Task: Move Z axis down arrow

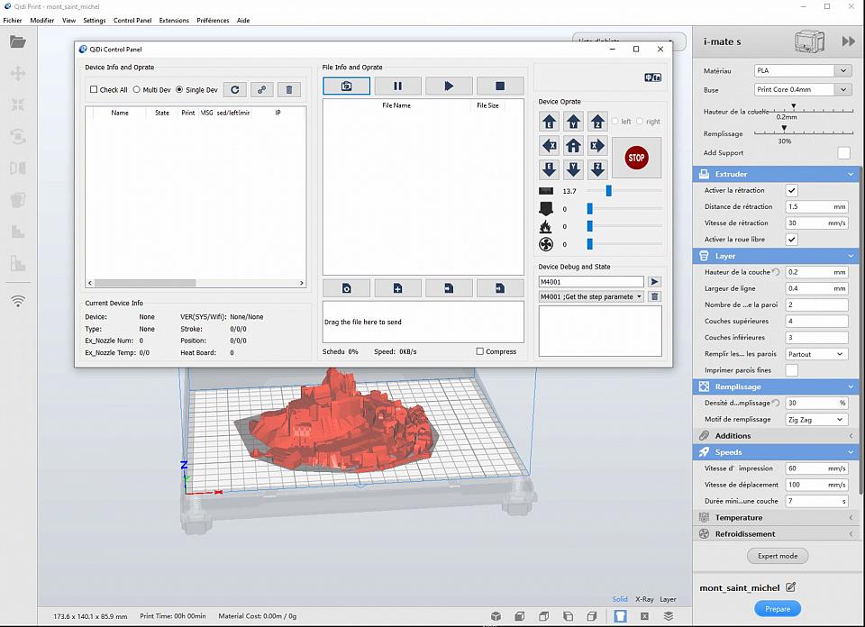Action: coord(598,169)
